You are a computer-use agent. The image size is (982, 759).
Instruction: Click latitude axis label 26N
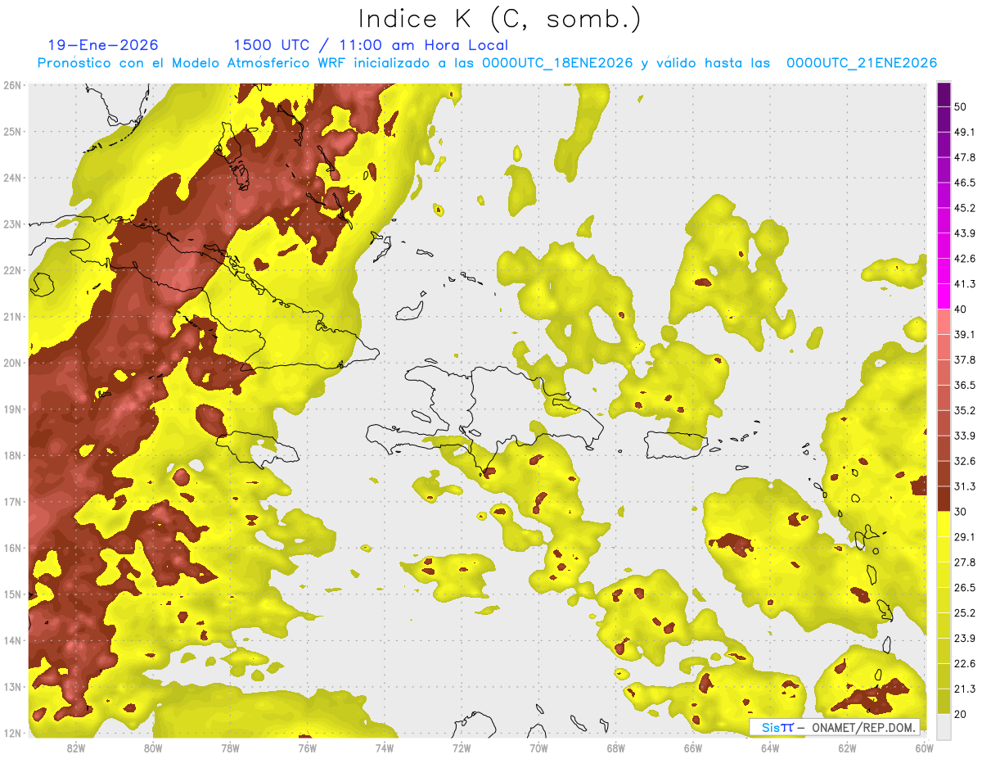[x=12, y=85]
